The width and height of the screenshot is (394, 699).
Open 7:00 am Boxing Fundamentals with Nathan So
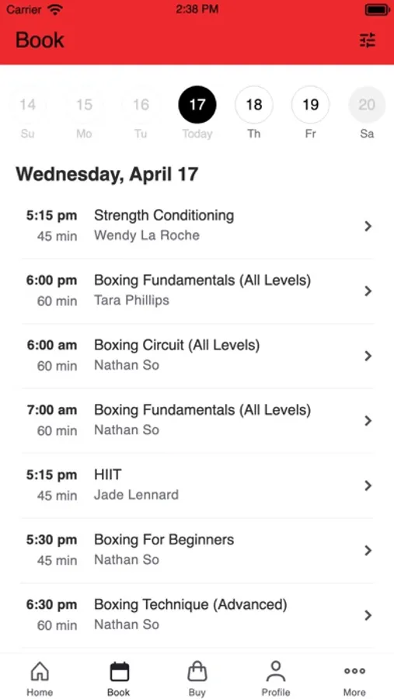click(197, 421)
